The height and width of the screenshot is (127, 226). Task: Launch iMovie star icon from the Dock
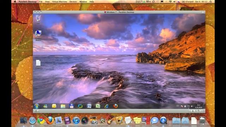tap(102, 121)
